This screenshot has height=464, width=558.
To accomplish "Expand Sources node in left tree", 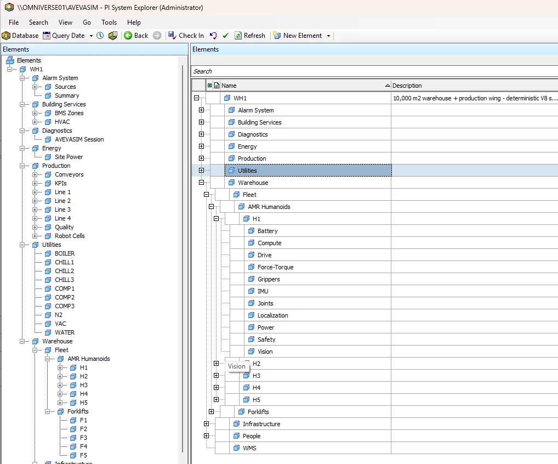I will click(x=35, y=87).
